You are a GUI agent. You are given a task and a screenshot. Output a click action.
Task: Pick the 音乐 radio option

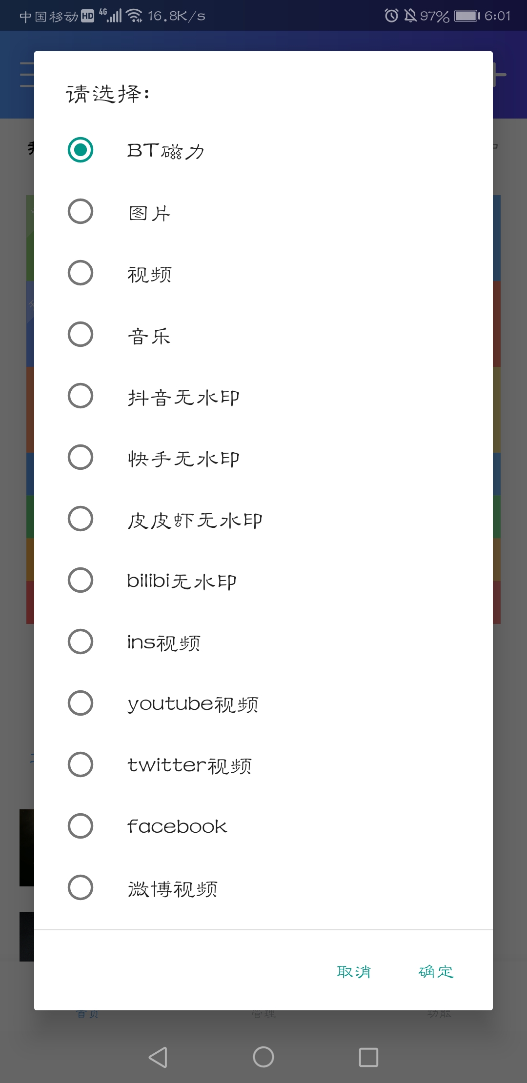click(x=81, y=334)
